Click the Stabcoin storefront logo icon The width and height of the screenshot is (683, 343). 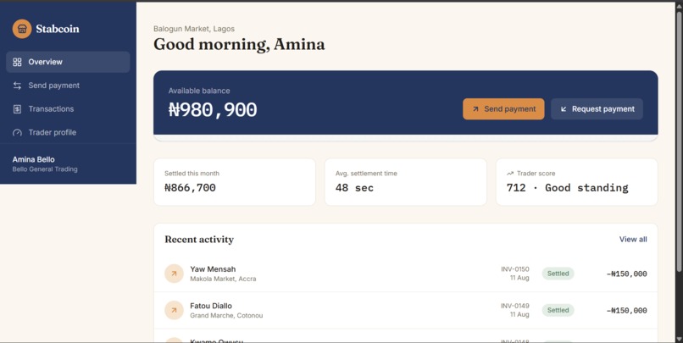[x=22, y=29]
